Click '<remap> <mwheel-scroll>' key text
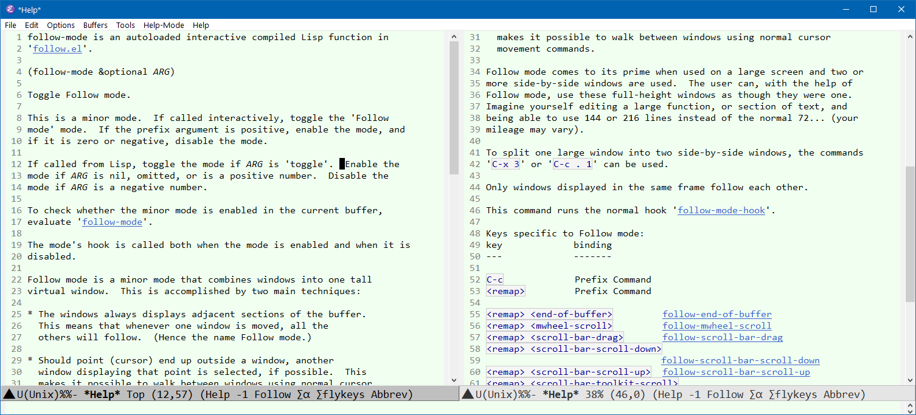916x415 pixels. click(549, 326)
